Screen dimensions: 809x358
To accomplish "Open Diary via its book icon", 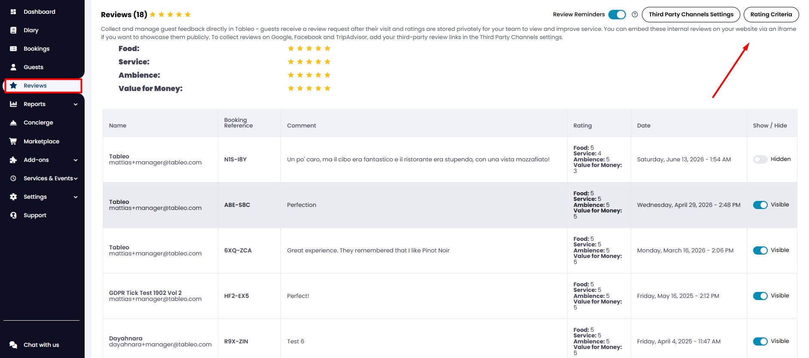I will (13, 30).
